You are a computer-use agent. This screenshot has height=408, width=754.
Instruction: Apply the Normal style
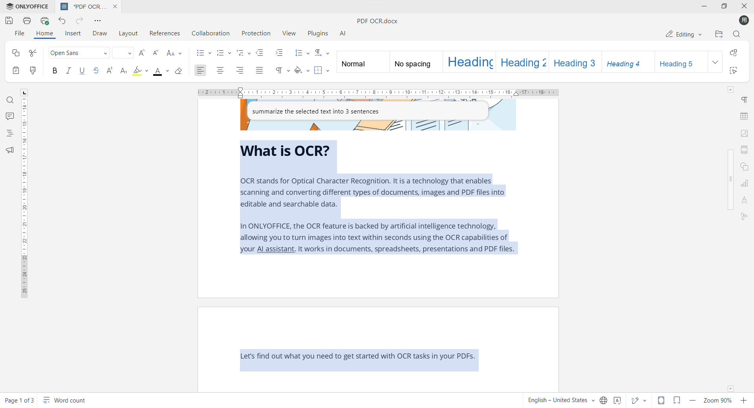pyautogui.click(x=363, y=62)
